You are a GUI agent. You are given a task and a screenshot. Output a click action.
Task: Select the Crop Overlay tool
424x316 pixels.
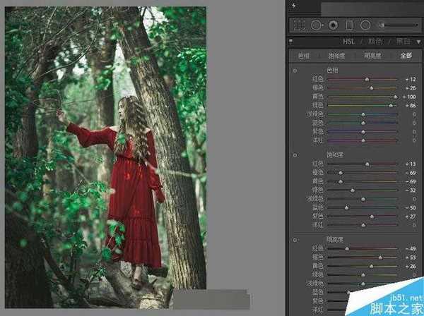tap(299, 25)
